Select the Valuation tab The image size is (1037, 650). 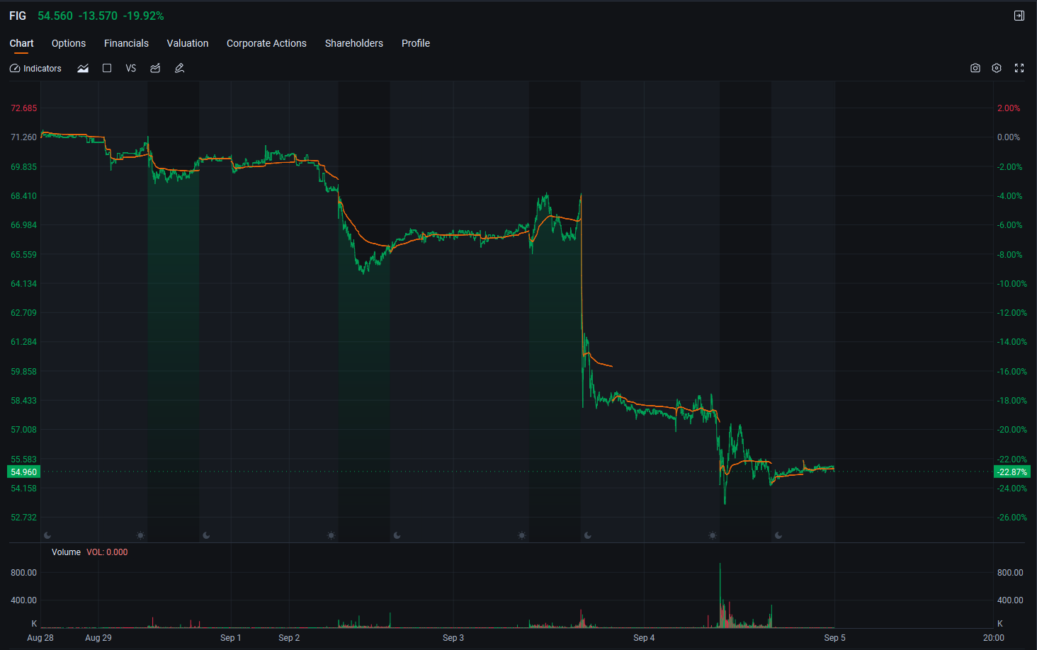188,43
